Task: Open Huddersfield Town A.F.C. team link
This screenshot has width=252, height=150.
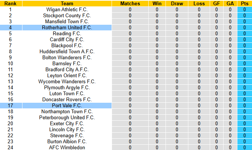Action: coord(67,51)
